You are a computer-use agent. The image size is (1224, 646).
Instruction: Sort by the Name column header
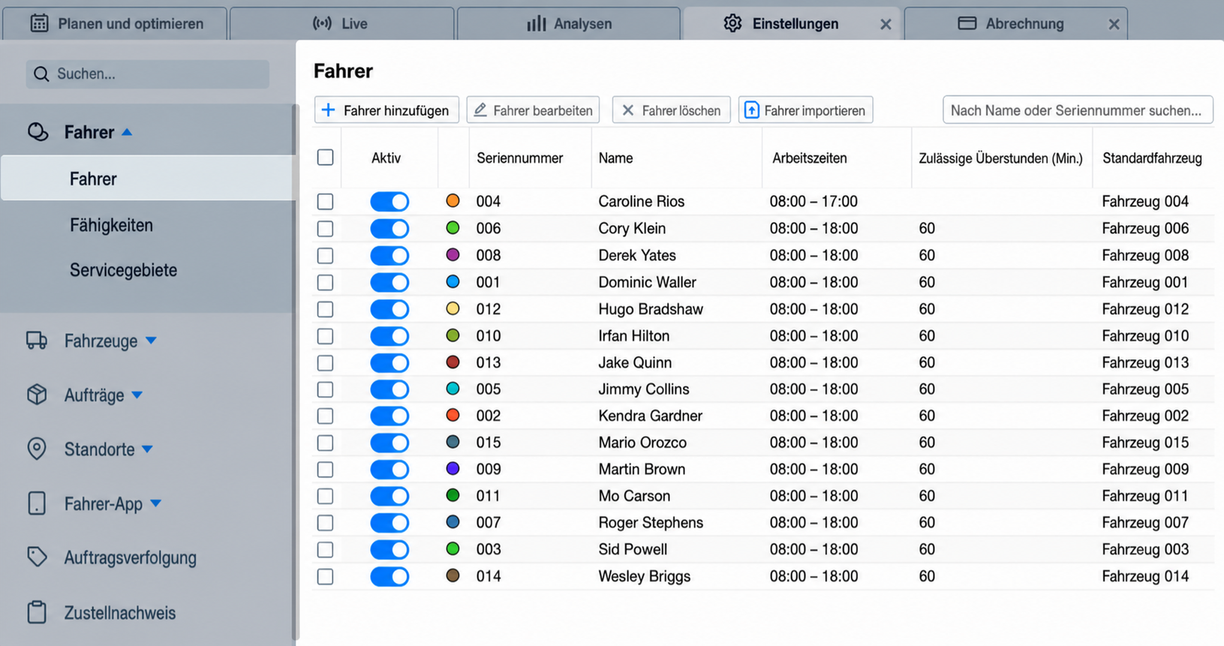[x=615, y=158]
